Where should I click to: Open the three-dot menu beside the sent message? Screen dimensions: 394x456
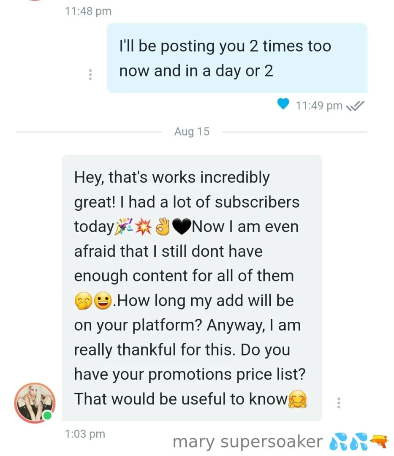click(90, 74)
